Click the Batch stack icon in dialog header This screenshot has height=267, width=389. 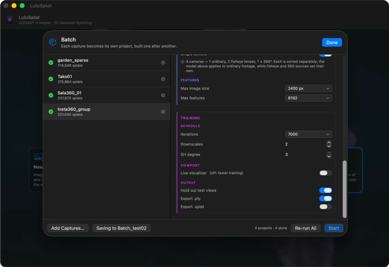tap(53, 42)
